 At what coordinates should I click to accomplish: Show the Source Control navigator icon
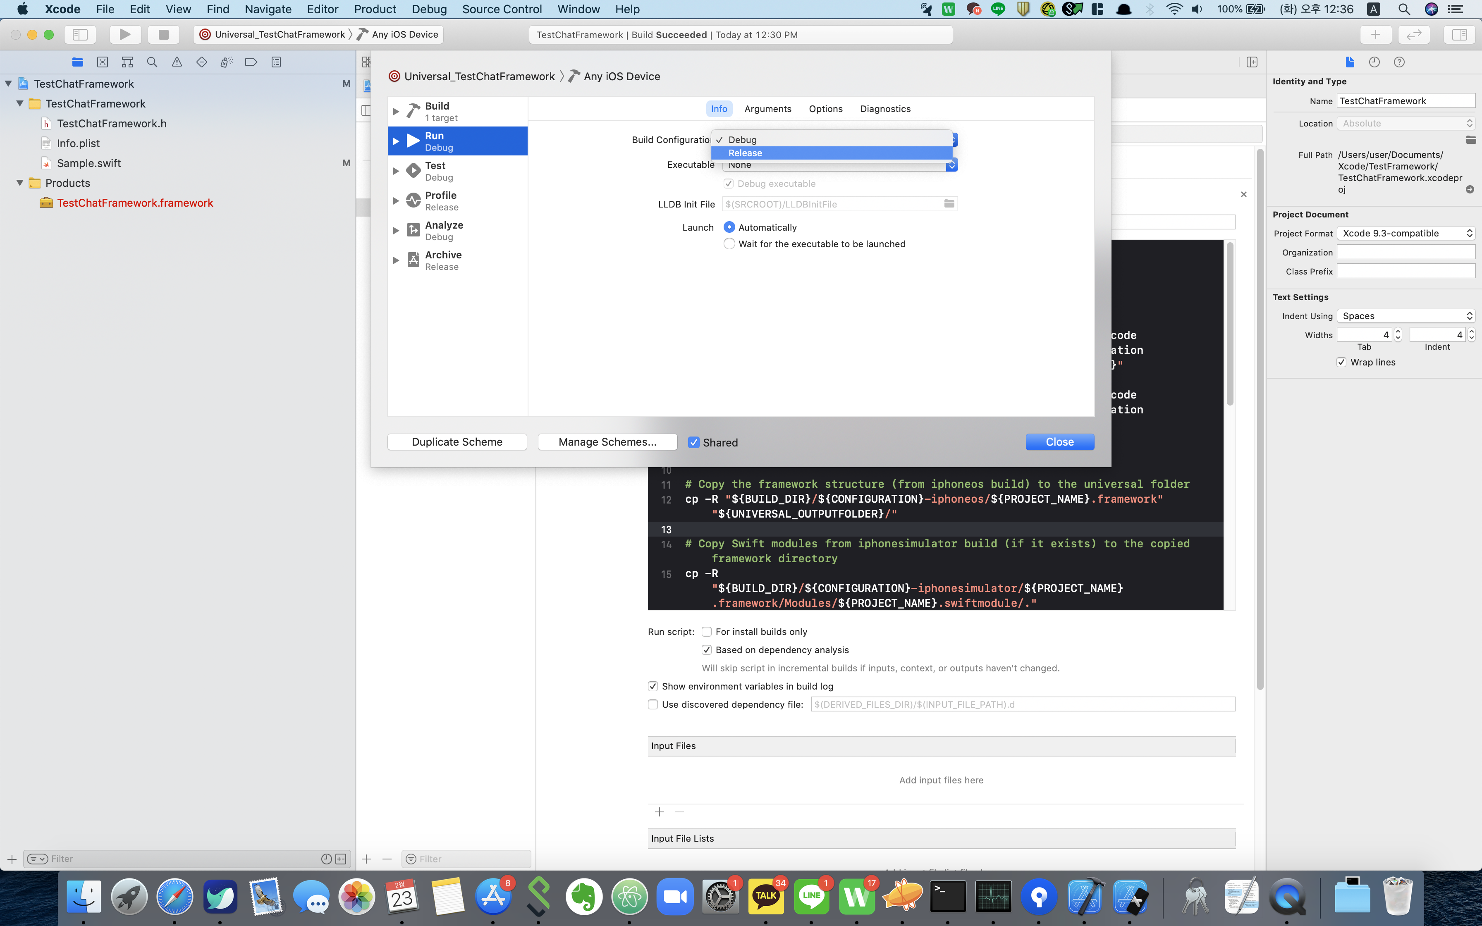(x=102, y=62)
